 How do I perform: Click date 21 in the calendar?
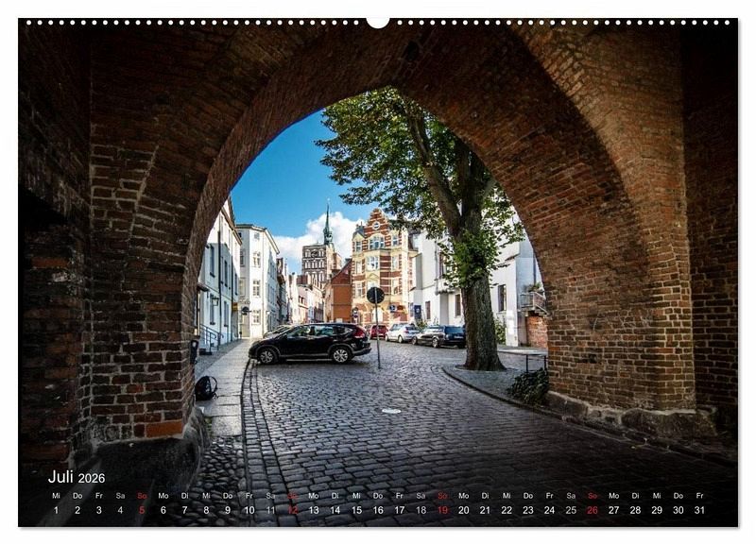(485, 510)
